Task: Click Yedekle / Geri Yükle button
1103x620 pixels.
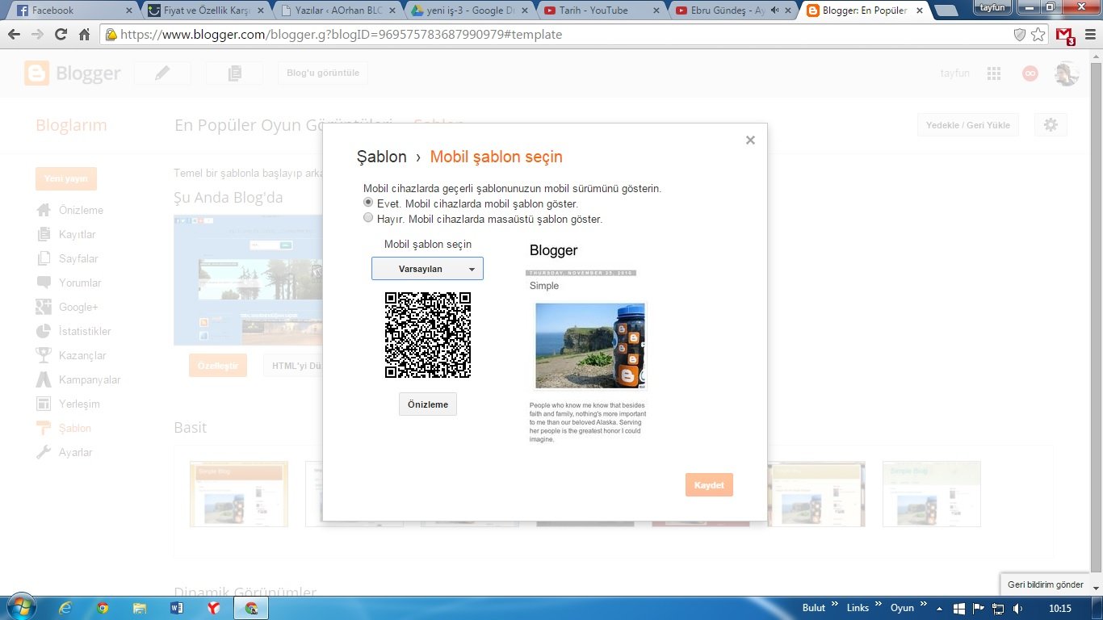Action: [968, 125]
